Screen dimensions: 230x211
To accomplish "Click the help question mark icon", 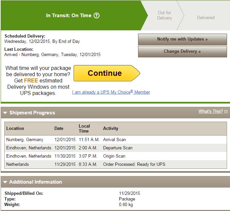I will tap(97, 15).
